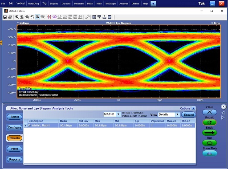Screen dimensions: 228x169
Task: Open the View Details dropdown
Action: [x=177, y=114]
